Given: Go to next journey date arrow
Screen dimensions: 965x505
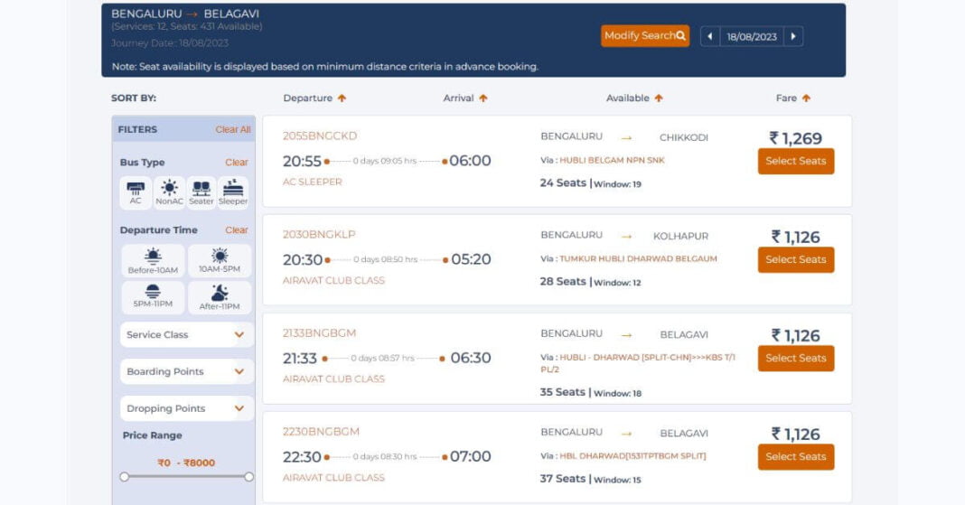Looking at the screenshot, I should (793, 36).
